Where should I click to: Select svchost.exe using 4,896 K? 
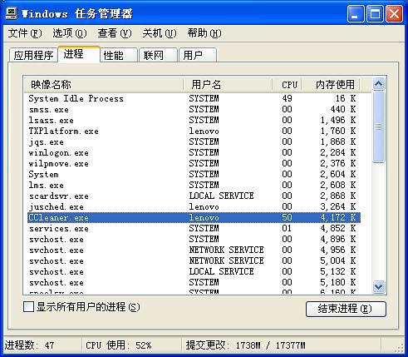coord(194,239)
